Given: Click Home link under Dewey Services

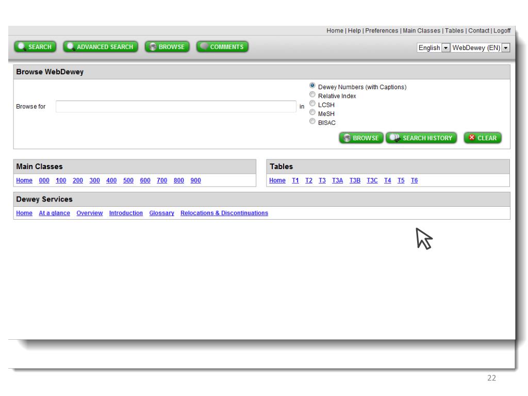Looking at the screenshot, I should pos(24,213).
